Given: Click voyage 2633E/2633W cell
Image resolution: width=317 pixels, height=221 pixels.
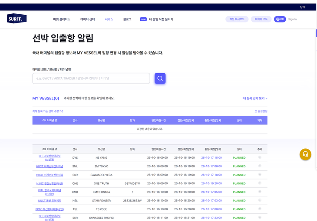Looking at the screenshot, I should point(132,201).
